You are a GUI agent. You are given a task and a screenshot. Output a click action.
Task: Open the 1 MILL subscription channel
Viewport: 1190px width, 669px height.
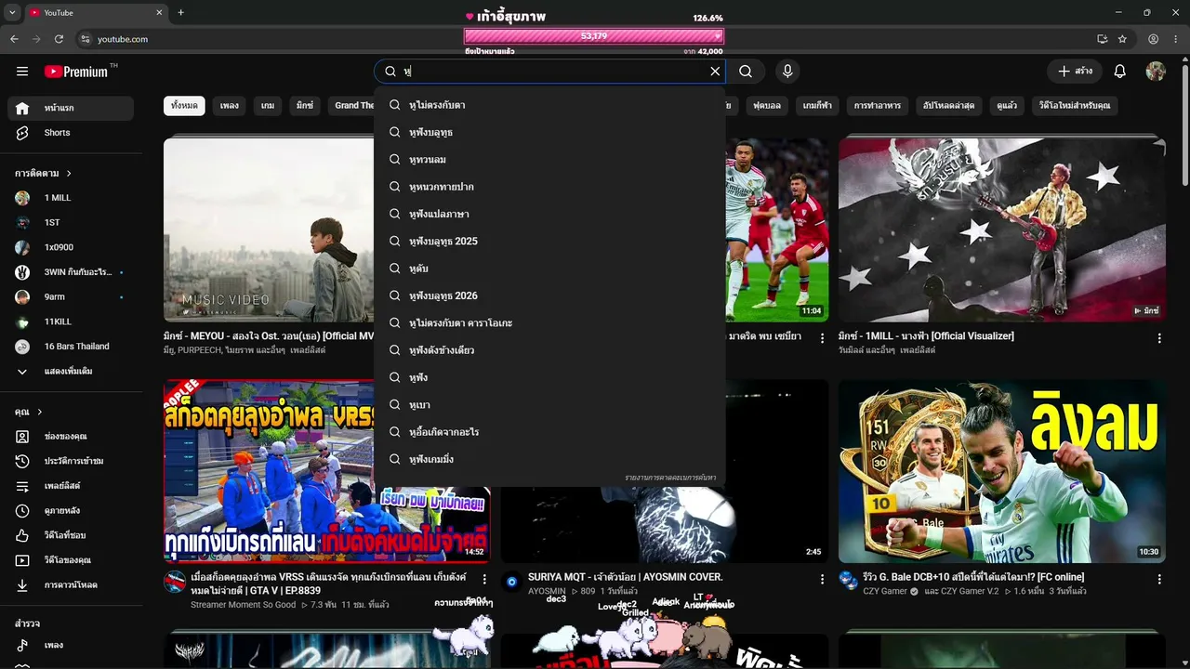coord(71,198)
